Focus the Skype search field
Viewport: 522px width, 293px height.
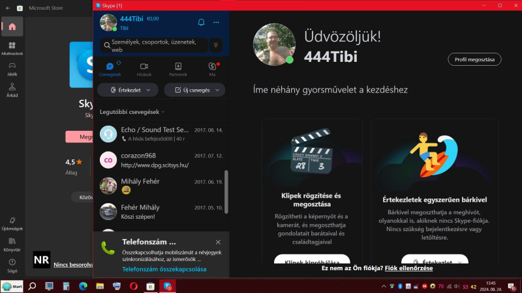[x=154, y=46]
